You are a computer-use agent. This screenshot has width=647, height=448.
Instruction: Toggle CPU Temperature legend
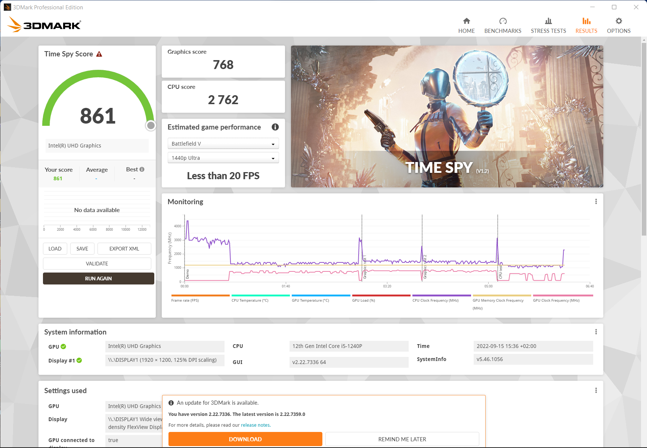tap(260, 299)
